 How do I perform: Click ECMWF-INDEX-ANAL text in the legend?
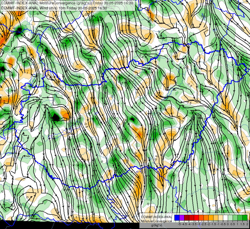point(157,217)
